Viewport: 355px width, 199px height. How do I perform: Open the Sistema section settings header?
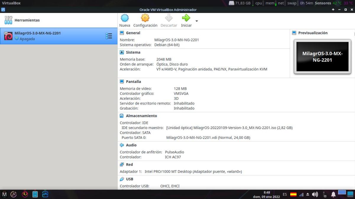point(133,53)
